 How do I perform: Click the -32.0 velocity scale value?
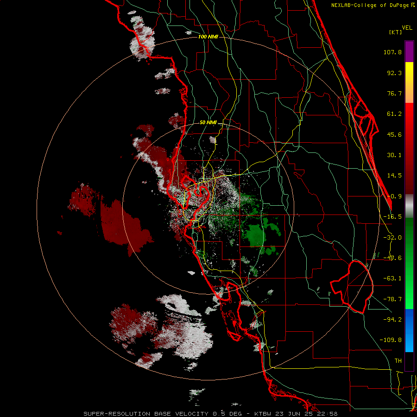click(x=392, y=238)
